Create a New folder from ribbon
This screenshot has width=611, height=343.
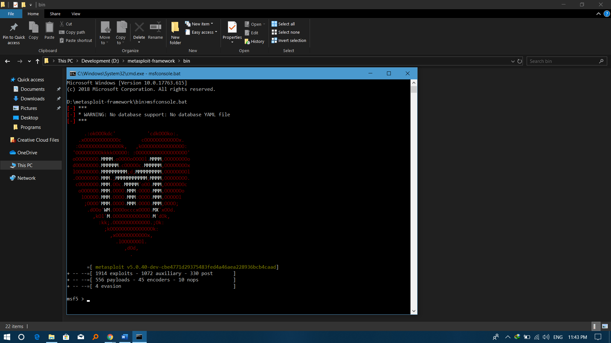pyautogui.click(x=175, y=33)
